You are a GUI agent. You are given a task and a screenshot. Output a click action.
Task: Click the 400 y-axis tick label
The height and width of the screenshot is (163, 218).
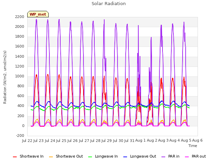point(21,106)
